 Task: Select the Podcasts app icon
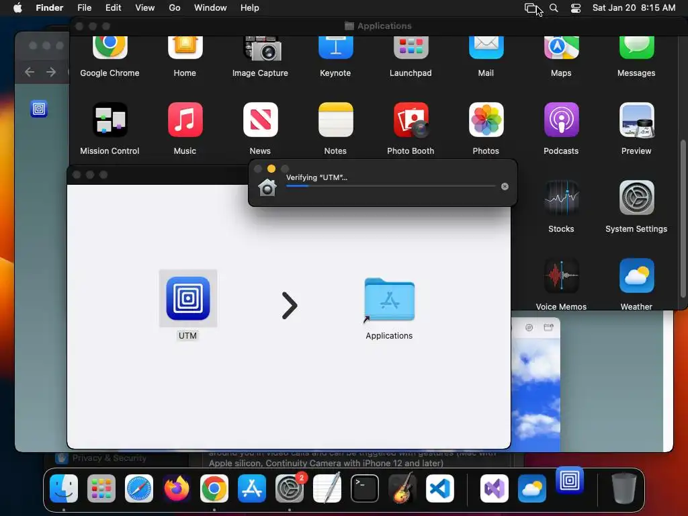(x=561, y=120)
